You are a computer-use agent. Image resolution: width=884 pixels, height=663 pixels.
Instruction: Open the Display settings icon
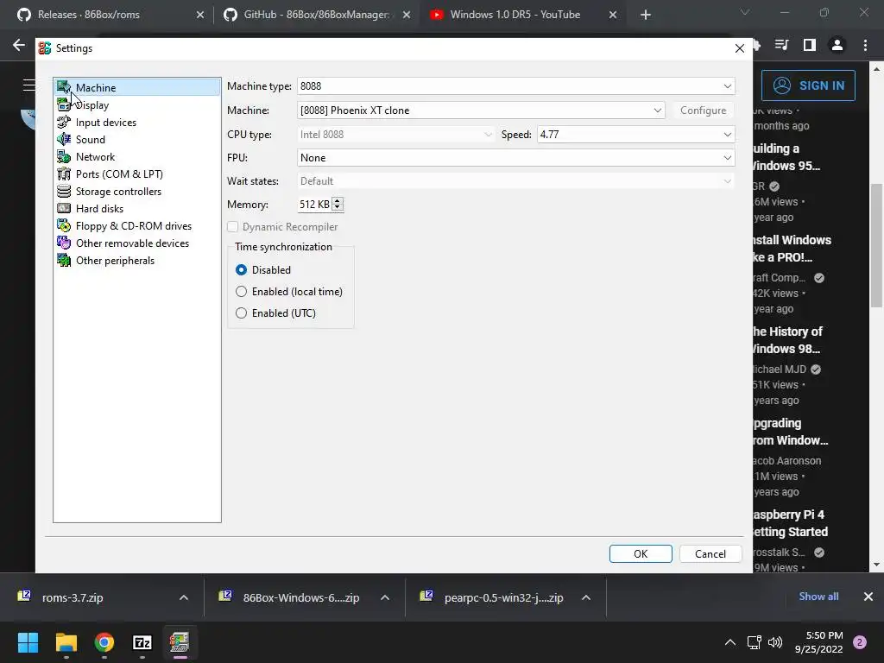click(64, 104)
